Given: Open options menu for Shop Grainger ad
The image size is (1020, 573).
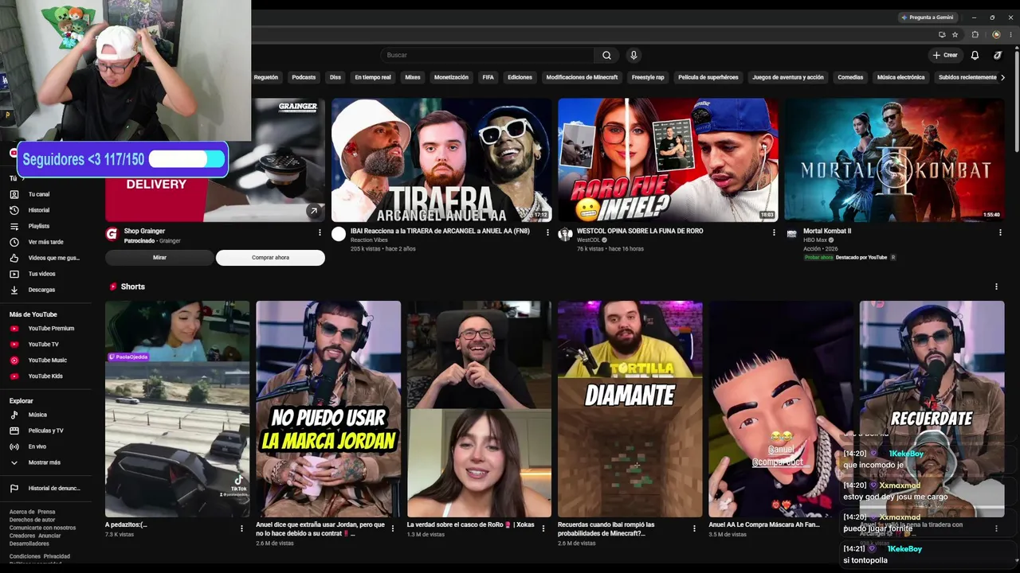Looking at the screenshot, I should pos(320,232).
